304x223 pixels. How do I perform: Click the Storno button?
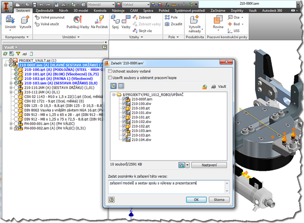click(x=219, y=200)
